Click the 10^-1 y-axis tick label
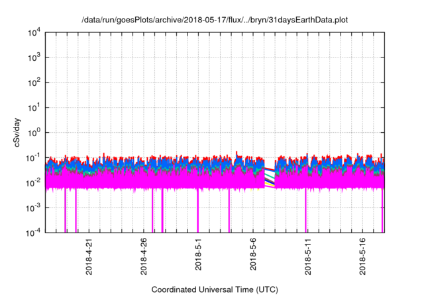The width and height of the screenshot is (424, 296). tap(34, 158)
